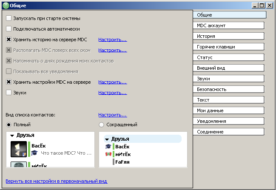This screenshot has width=276, height=190.
Task: Select мИтЁк contact in short list preview
Action: tap(123, 154)
